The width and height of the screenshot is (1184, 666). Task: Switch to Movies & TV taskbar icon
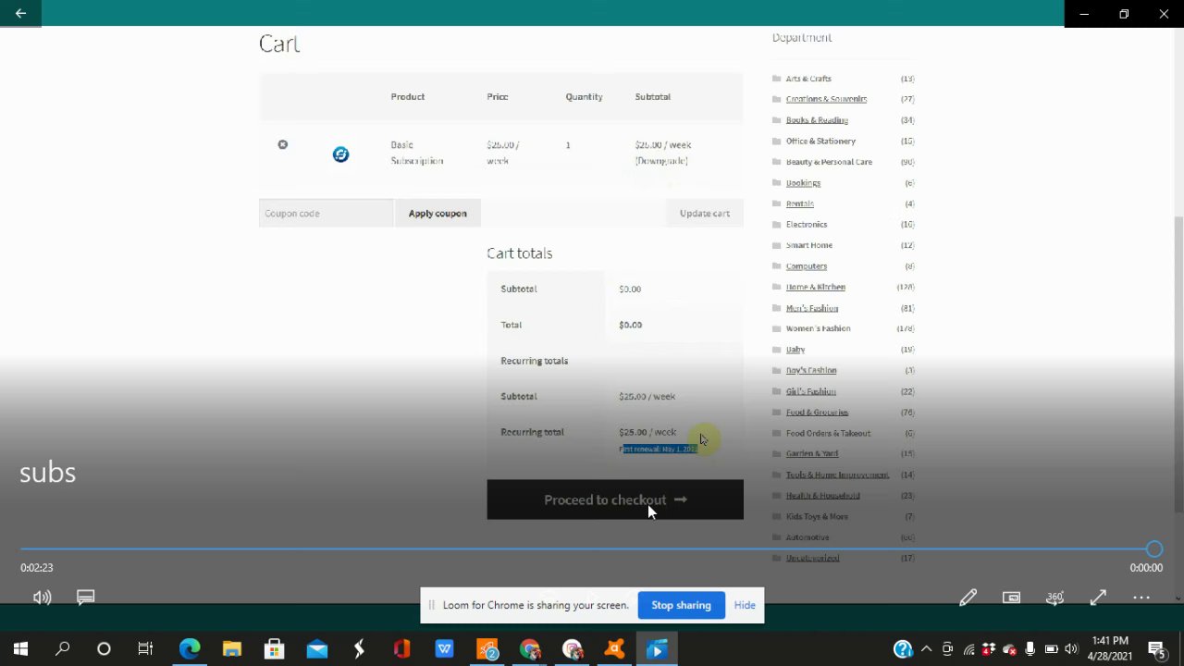657,649
